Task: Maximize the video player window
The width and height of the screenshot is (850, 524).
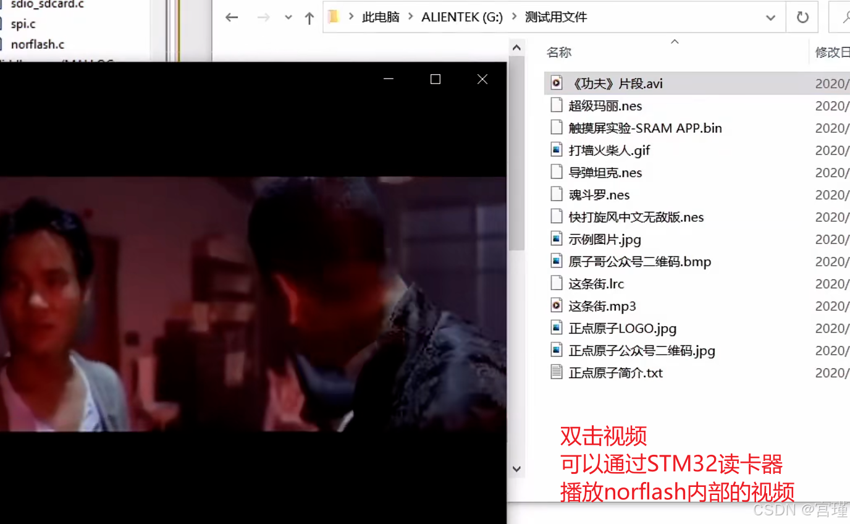Action: [436, 79]
